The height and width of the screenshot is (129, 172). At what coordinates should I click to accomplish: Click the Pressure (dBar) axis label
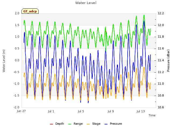[168, 60]
